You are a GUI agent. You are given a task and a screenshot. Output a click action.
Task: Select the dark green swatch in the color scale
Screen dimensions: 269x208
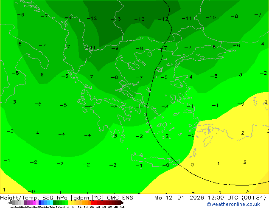click(x=54, y=202)
